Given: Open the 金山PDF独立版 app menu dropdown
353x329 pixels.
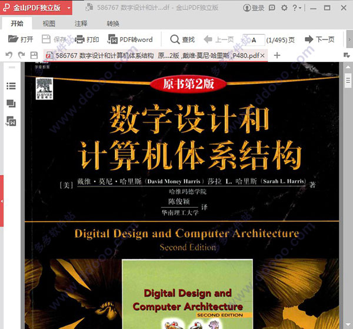Looking at the screenshot, I should 69,8.
